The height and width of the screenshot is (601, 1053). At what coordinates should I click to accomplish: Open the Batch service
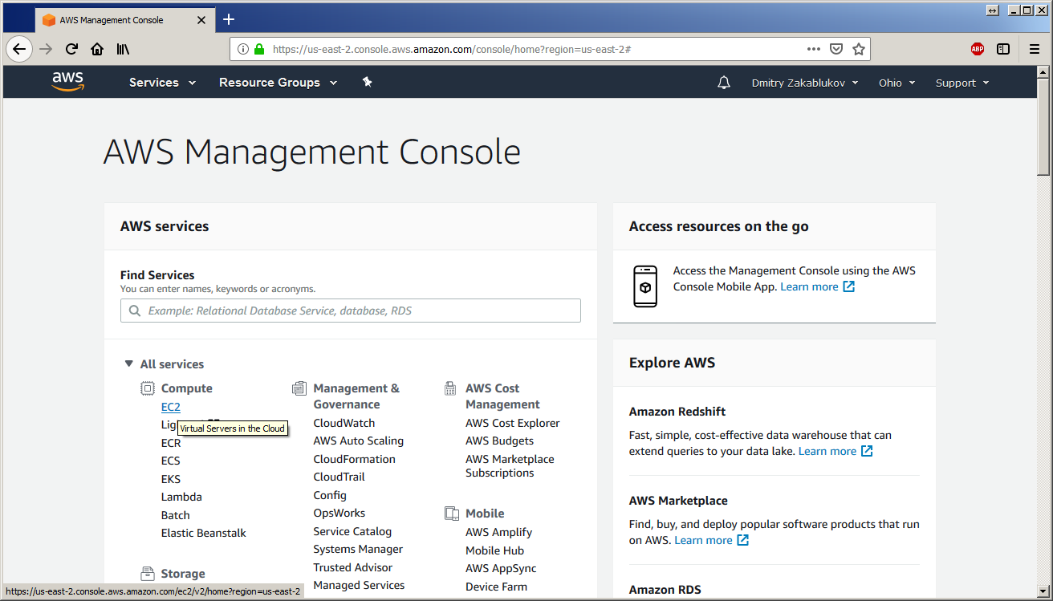[176, 515]
